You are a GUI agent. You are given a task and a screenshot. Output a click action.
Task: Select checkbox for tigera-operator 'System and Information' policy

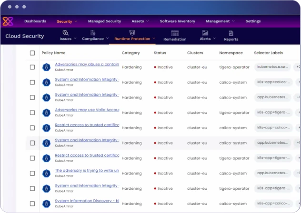(32, 188)
